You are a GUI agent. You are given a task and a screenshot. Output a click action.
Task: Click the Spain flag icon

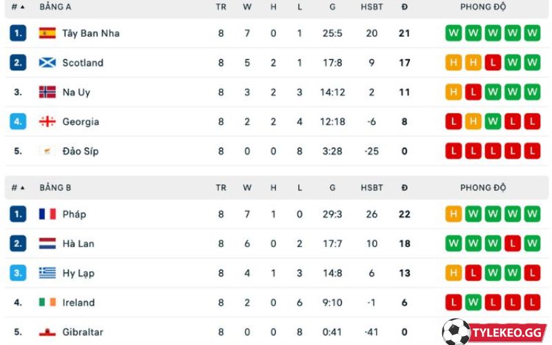pyautogui.click(x=47, y=33)
